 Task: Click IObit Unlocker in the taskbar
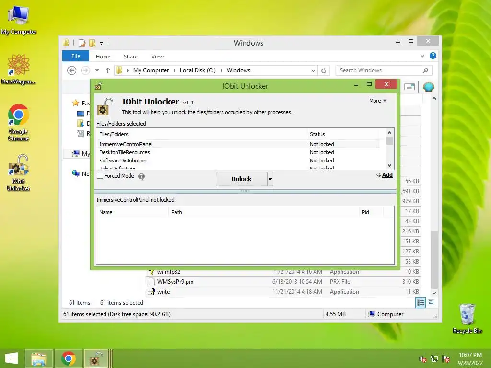point(96,358)
